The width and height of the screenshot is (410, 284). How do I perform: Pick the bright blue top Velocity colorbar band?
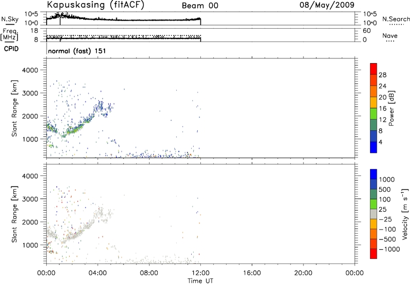coord(374,174)
